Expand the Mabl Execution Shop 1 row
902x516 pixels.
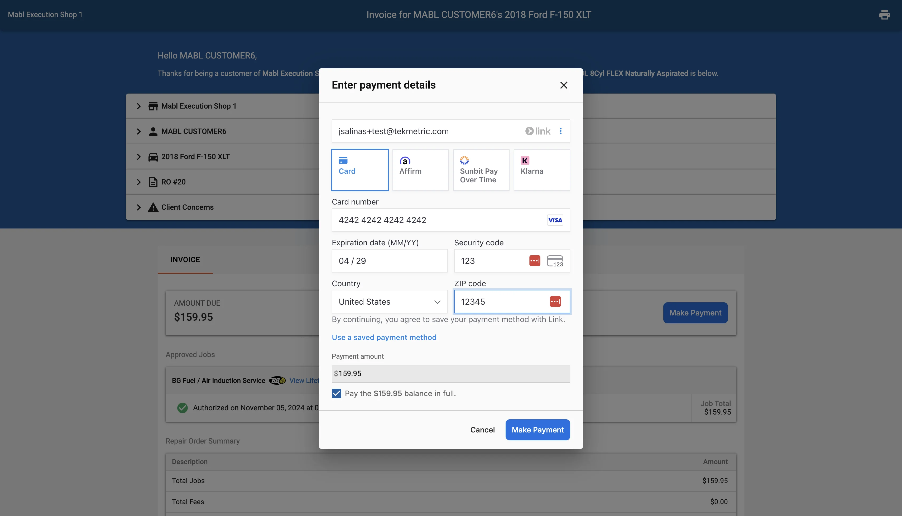[x=139, y=106]
